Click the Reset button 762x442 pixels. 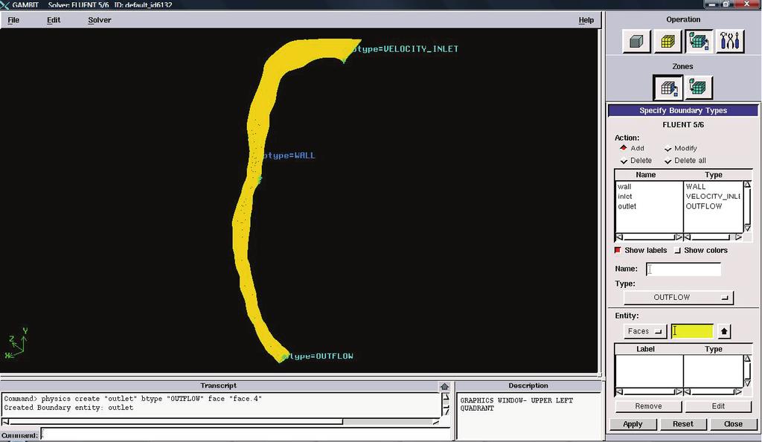pos(683,424)
